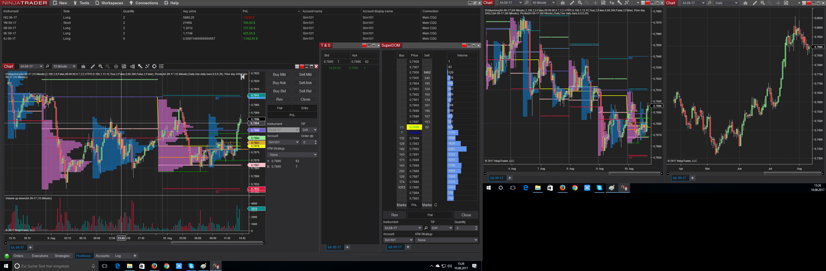The image size is (826, 271).
Task: Zoom in on the 60 Minute chart
Action: click(580, 3)
